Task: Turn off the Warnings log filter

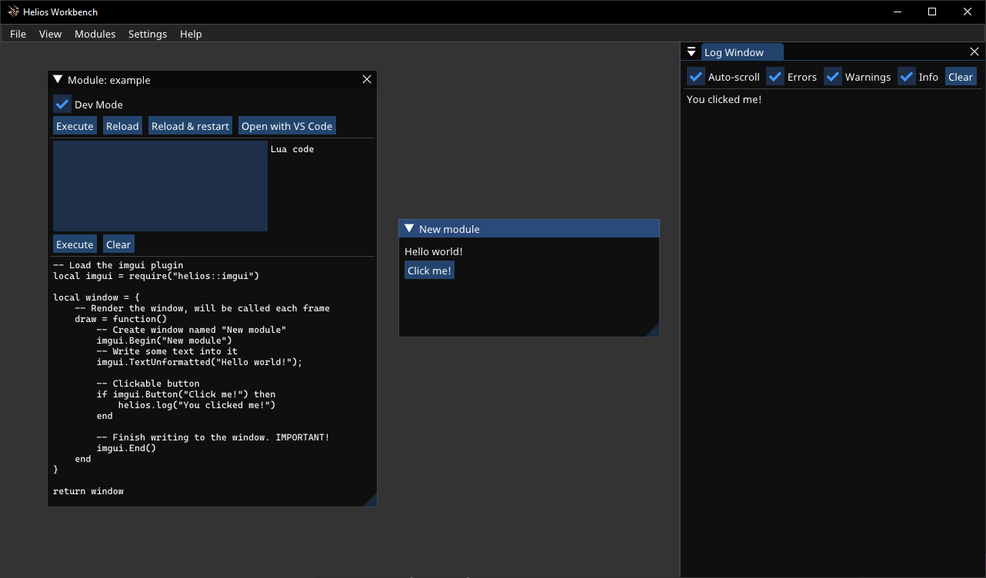Action: [833, 77]
